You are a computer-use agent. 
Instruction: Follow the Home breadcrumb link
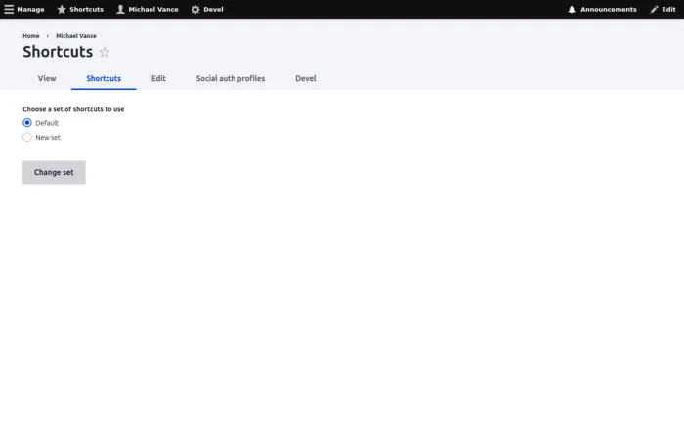pos(31,36)
